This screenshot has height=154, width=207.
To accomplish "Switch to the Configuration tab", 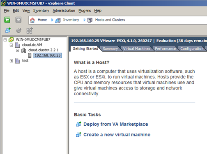I will coord(192,49).
